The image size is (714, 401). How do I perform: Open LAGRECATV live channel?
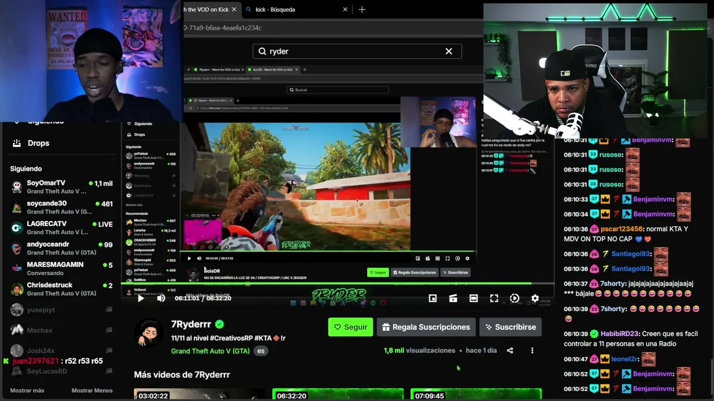61,228
